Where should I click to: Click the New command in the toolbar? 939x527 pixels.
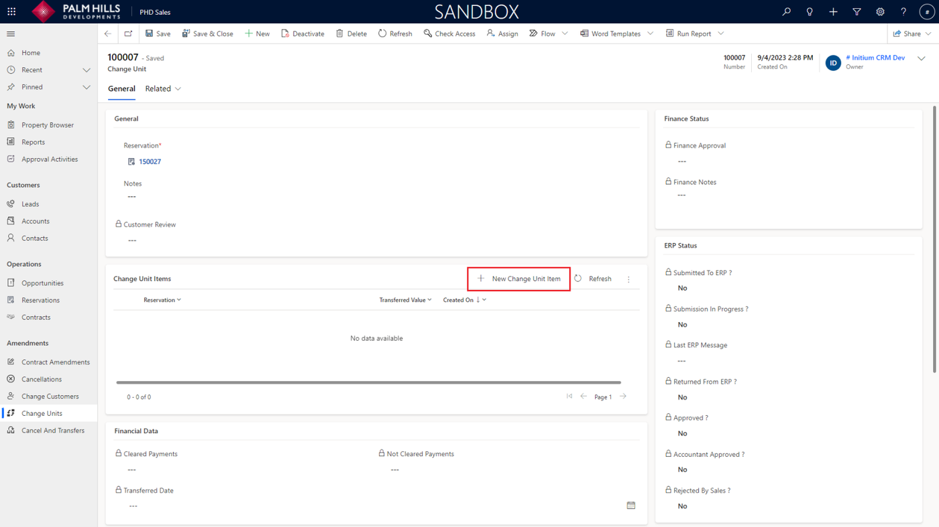[257, 33]
